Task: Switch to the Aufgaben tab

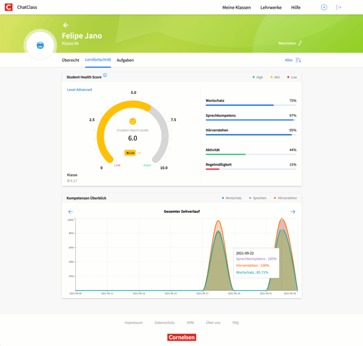Action: click(x=125, y=60)
